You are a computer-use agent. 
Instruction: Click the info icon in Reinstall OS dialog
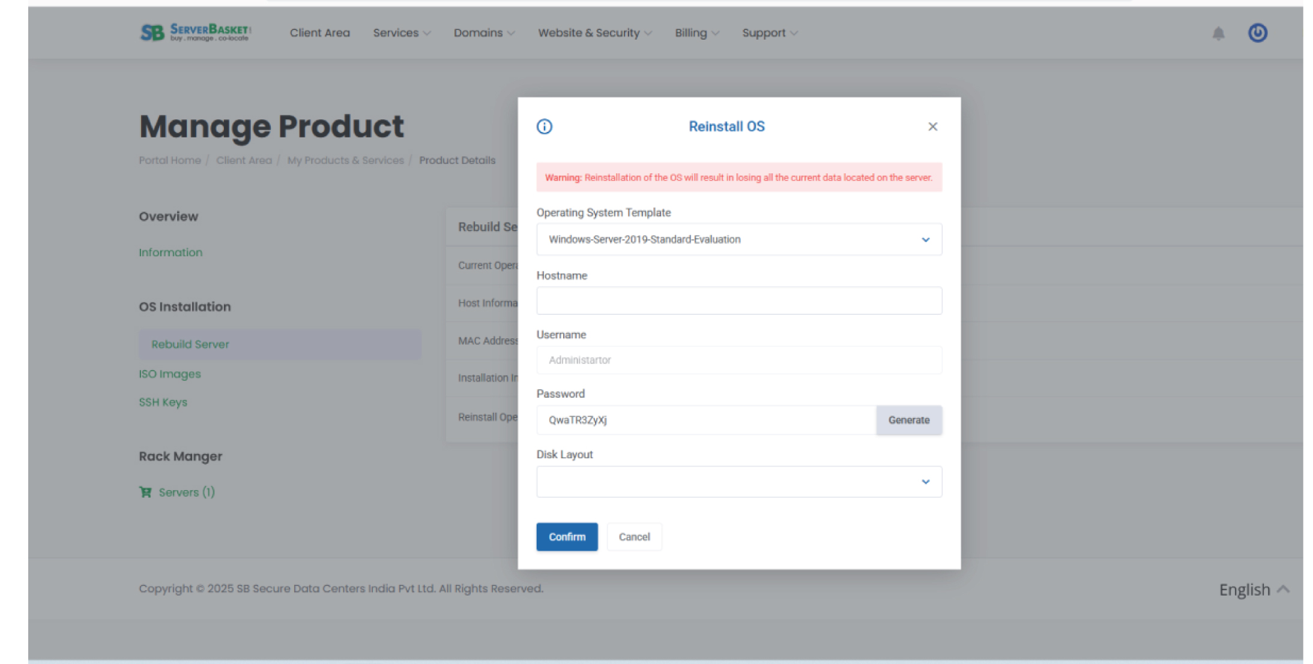[543, 127]
